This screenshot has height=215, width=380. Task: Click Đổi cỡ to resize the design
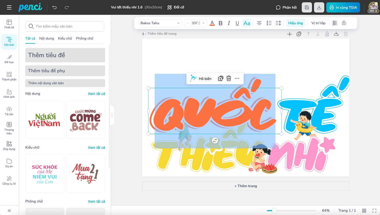click(176, 7)
